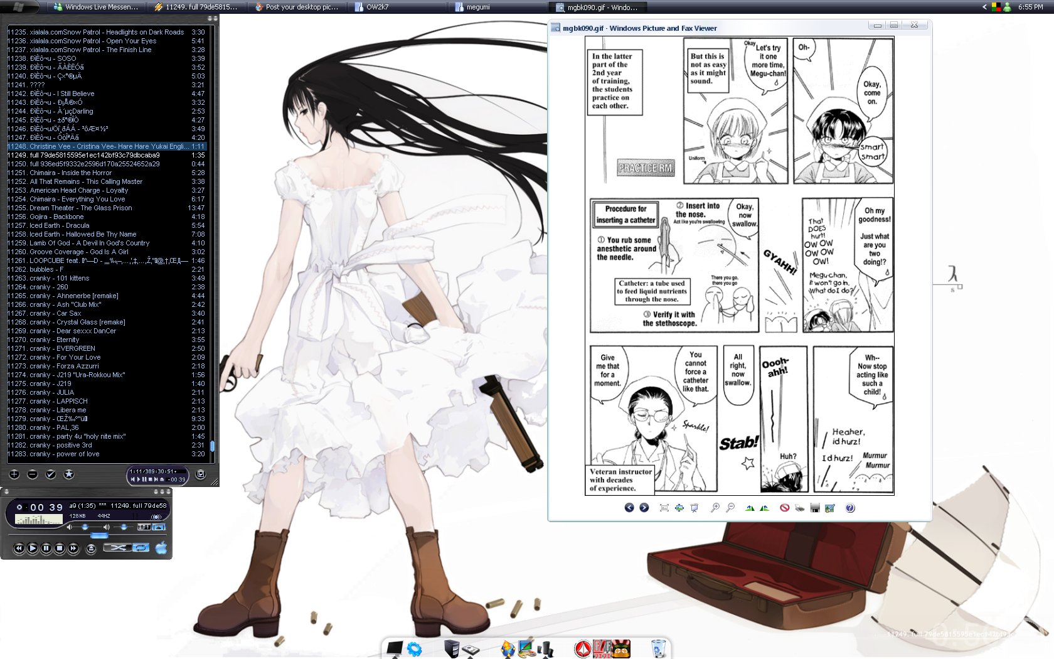Go to next image in picture viewer

pyautogui.click(x=644, y=508)
